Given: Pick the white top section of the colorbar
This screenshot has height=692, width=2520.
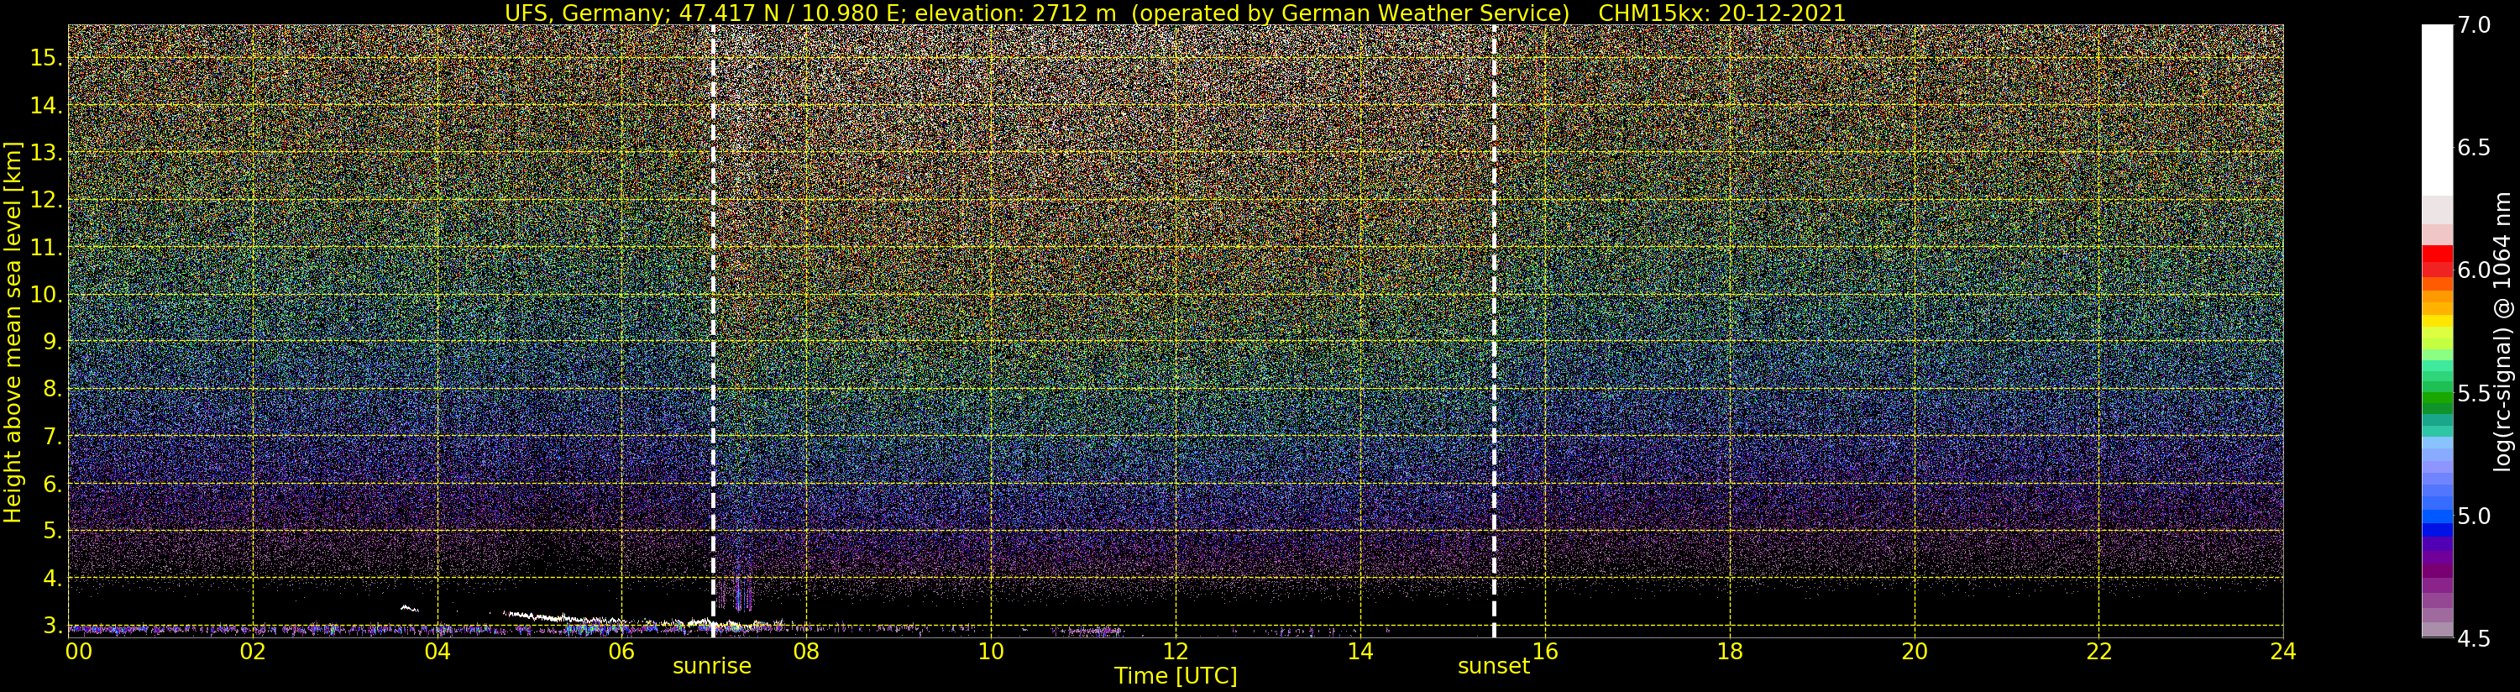Looking at the screenshot, I should pos(2437,111).
